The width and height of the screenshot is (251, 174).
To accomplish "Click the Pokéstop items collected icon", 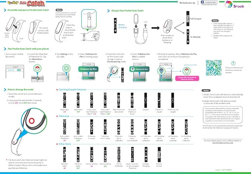I will point(119,127).
